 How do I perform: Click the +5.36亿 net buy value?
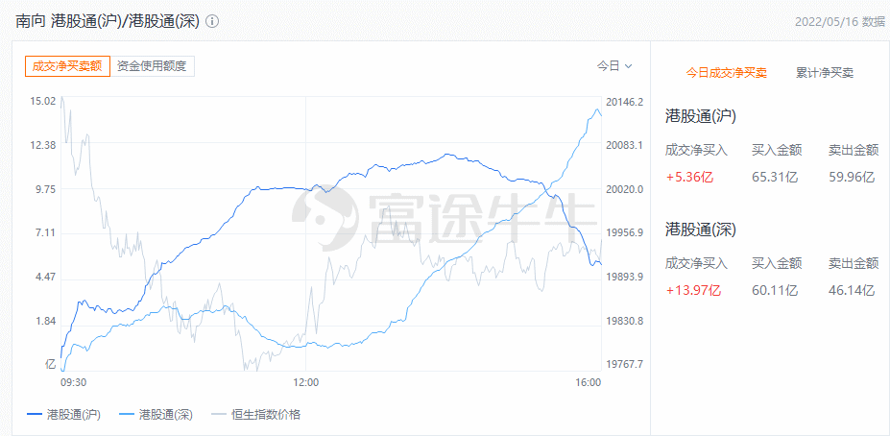coord(689,176)
